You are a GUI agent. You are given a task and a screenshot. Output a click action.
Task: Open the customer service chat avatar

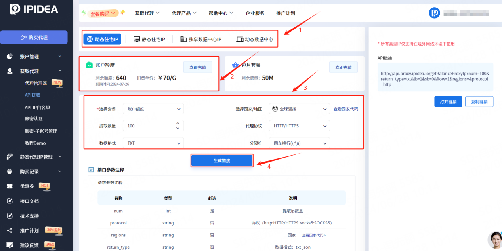pos(495,240)
